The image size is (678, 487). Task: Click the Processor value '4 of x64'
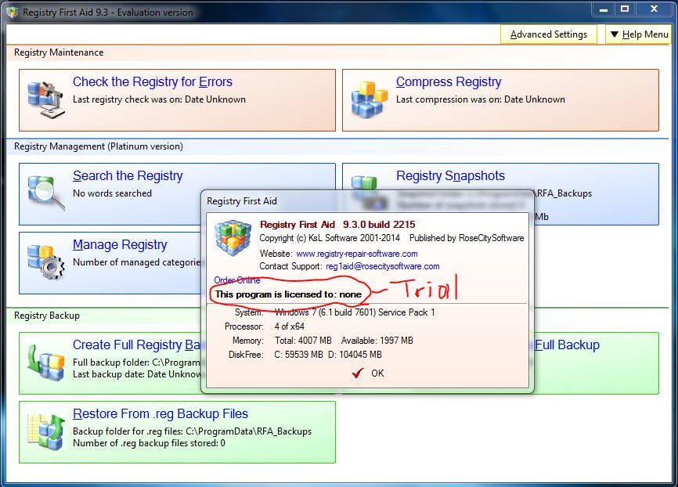(x=289, y=326)
